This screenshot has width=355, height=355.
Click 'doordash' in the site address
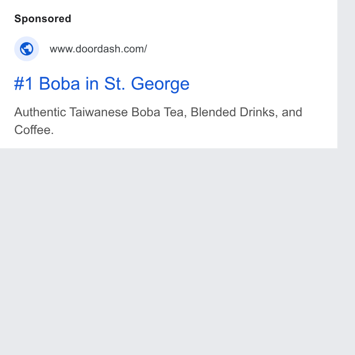[98, 49]
